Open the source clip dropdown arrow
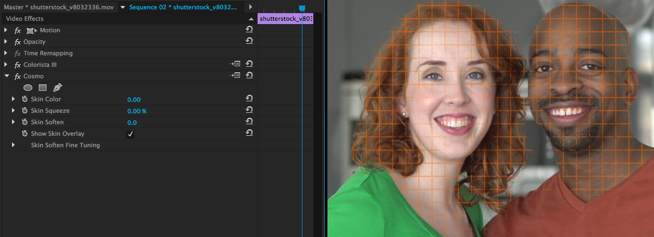Screen dimensions: 654x237 pos(122,8)
